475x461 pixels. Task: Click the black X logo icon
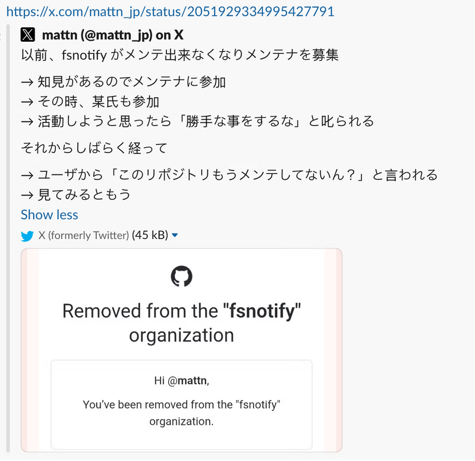tap(28, 35)
